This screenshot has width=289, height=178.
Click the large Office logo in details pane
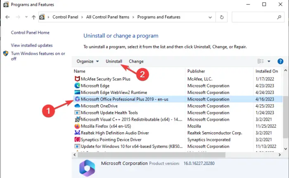(x=87, y=168)
